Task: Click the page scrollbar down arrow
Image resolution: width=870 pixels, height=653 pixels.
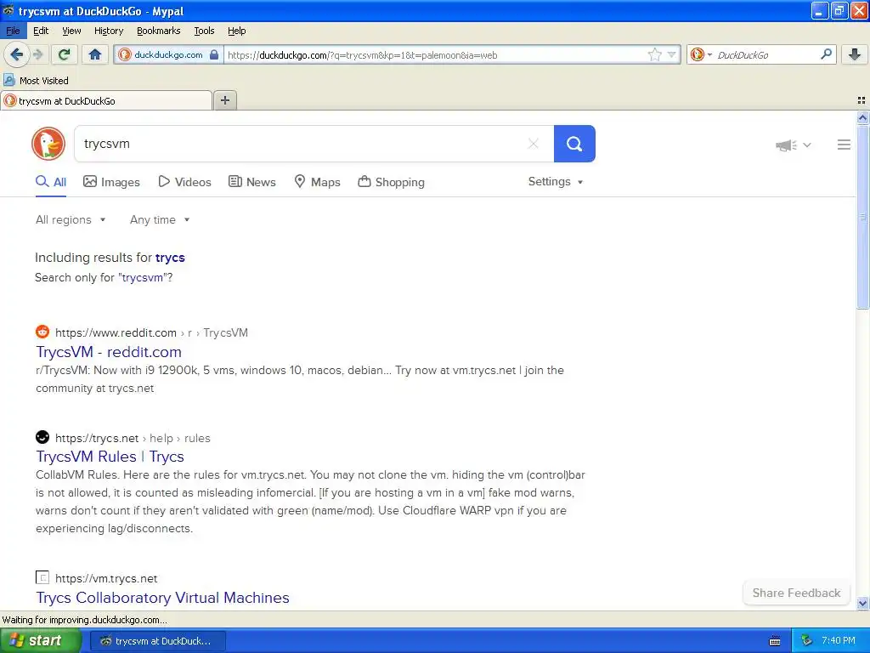Action: (x=862, y=603)
